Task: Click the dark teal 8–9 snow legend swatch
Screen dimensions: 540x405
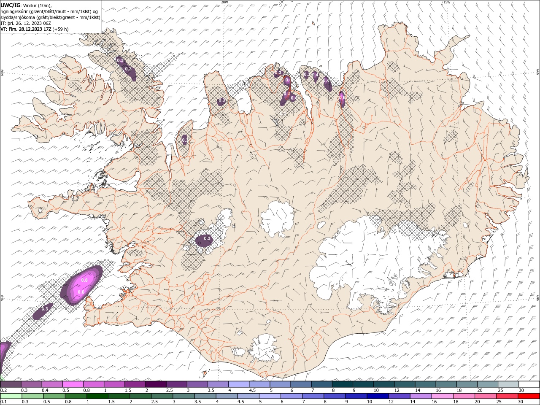Action: tap(343, 384)
